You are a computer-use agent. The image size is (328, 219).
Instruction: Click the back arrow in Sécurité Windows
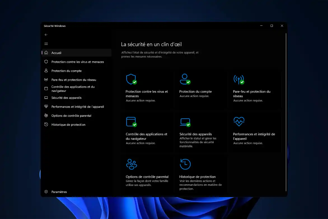pos(46,35)
